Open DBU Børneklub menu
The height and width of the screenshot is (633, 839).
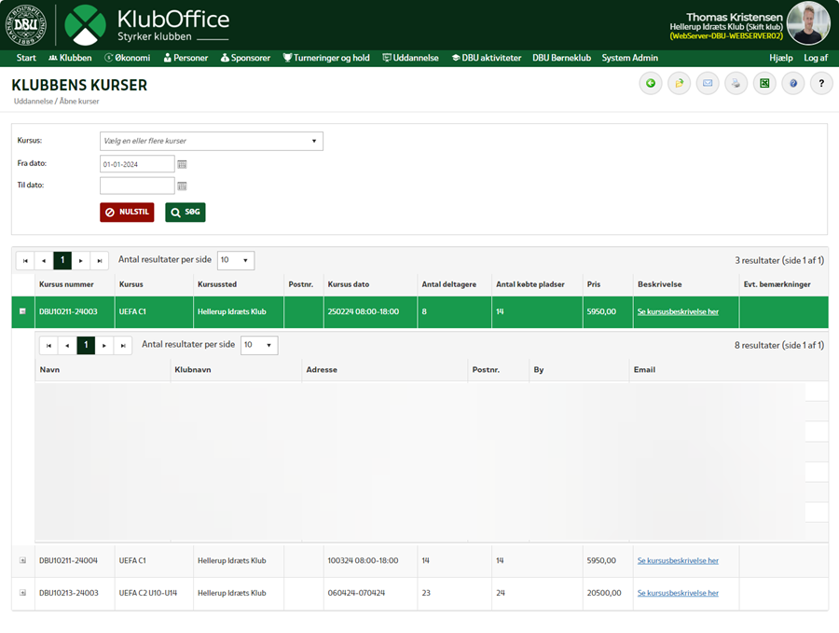[x=561, y=58]
